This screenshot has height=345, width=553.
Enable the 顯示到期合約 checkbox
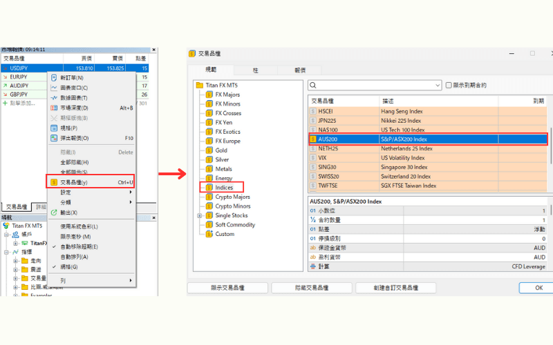coord(449,85)
